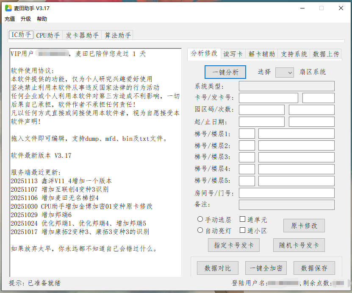Click 指定卡号发卡 to issue a specified card
The image size is (352, 293).
tap(233, 245)
